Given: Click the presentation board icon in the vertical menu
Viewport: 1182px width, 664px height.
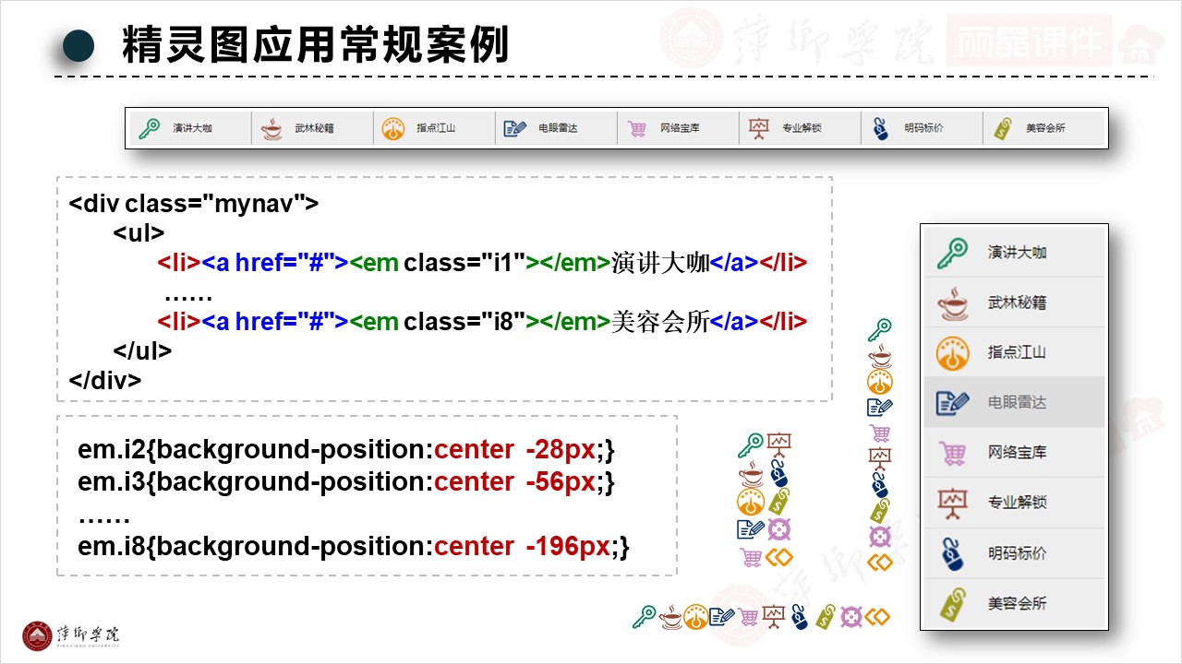Looking at the screenshot, I should (953, 504).
